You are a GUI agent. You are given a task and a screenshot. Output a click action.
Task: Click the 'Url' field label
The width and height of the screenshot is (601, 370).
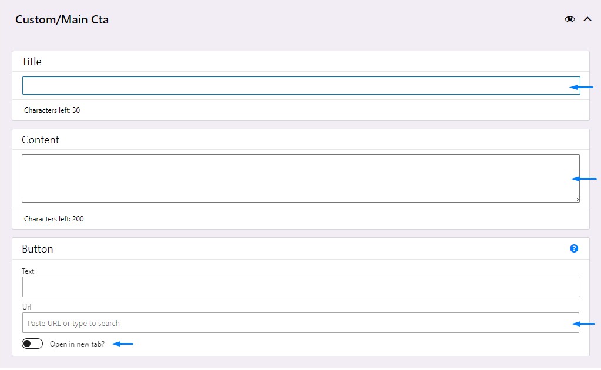point(27,307)
